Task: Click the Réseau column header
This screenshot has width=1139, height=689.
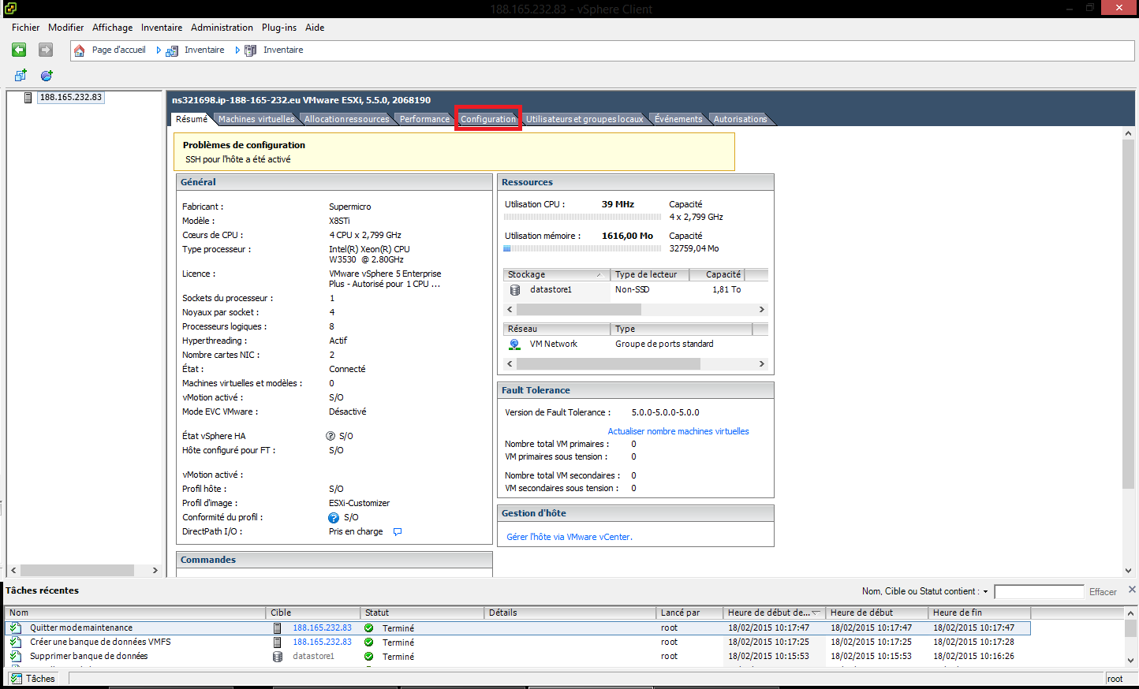Action: click(x=557, y=329)
